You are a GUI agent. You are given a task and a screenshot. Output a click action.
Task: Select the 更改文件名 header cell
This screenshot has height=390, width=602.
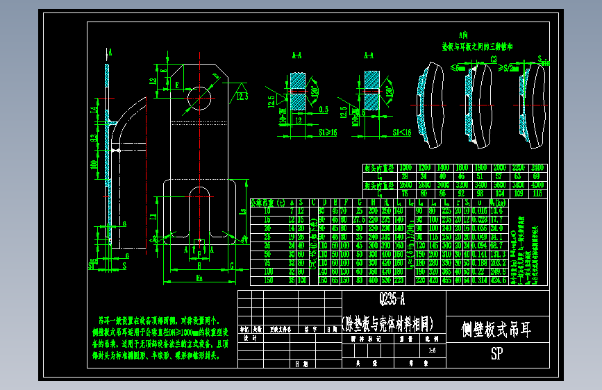pyautogui.click(x=281, y=330)
